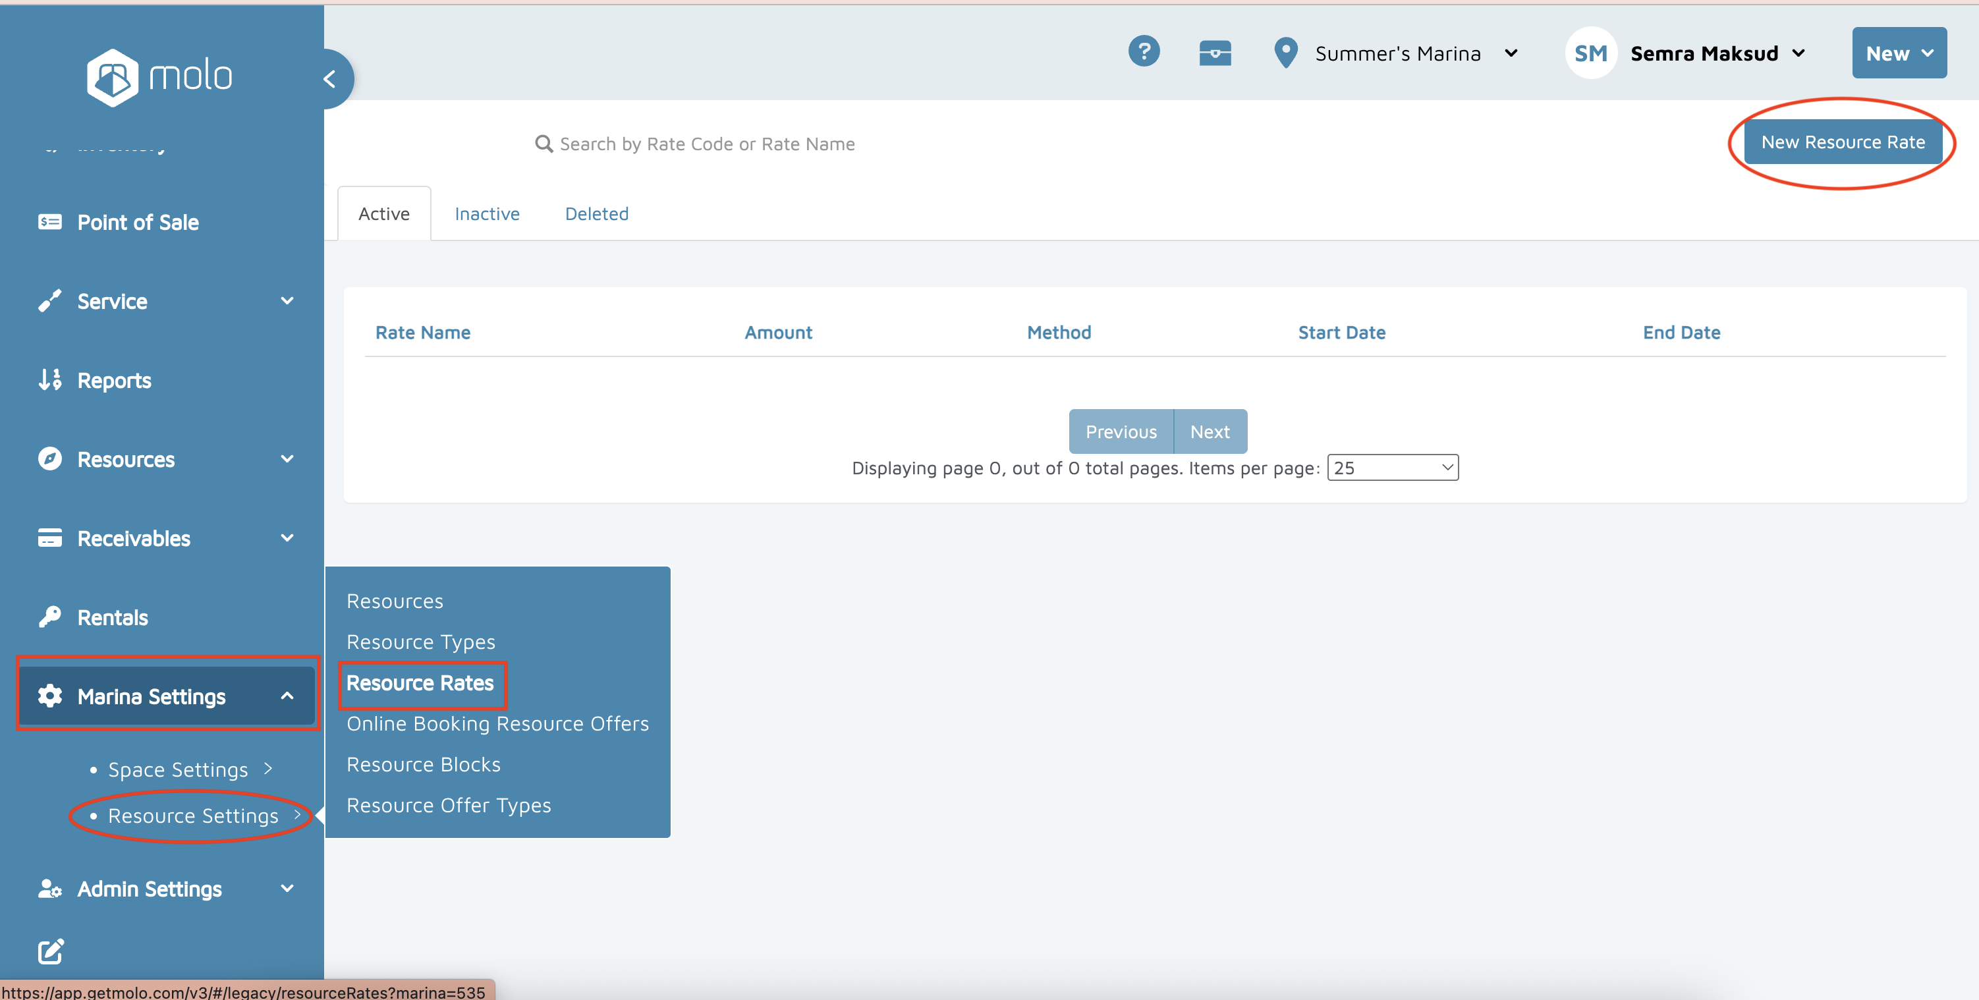This screenshot has width=1979, height=1000.
Task: Open Point of Sale from the sidebar
Action: [x=138, y=222]
